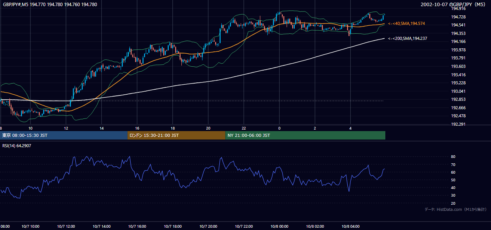The image size is (491, 230).
Task: Click hour marker 2 under price chart
Action: 315,128
